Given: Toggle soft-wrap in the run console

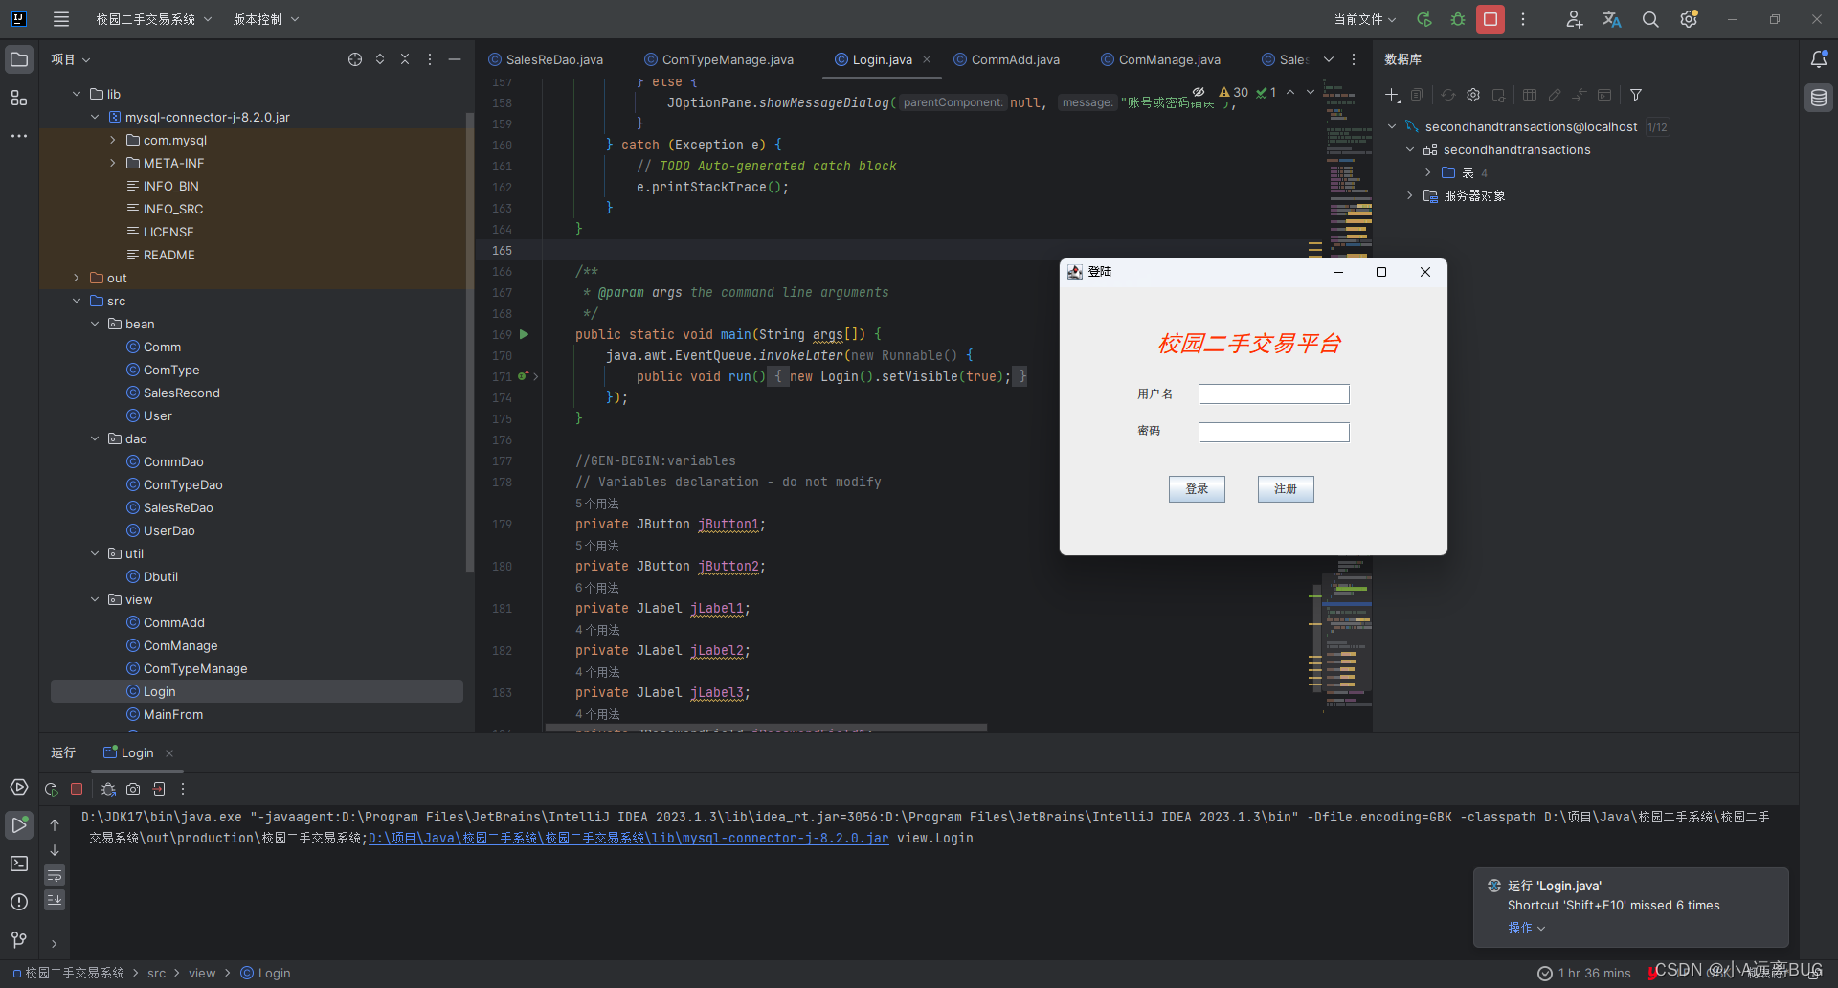Looking at the screenshot, I should (55, 876).
